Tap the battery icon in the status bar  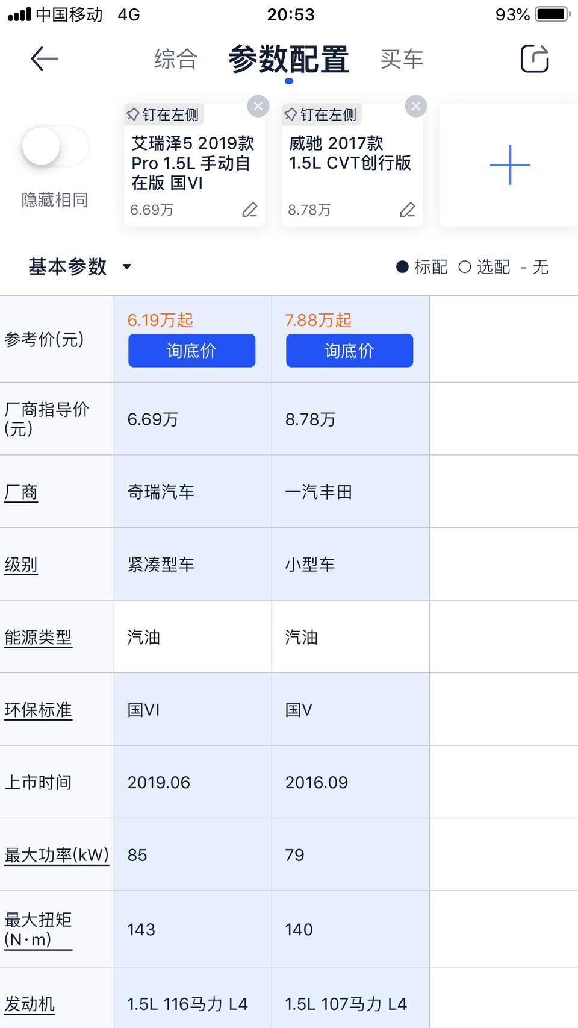(x=552, y=14)
